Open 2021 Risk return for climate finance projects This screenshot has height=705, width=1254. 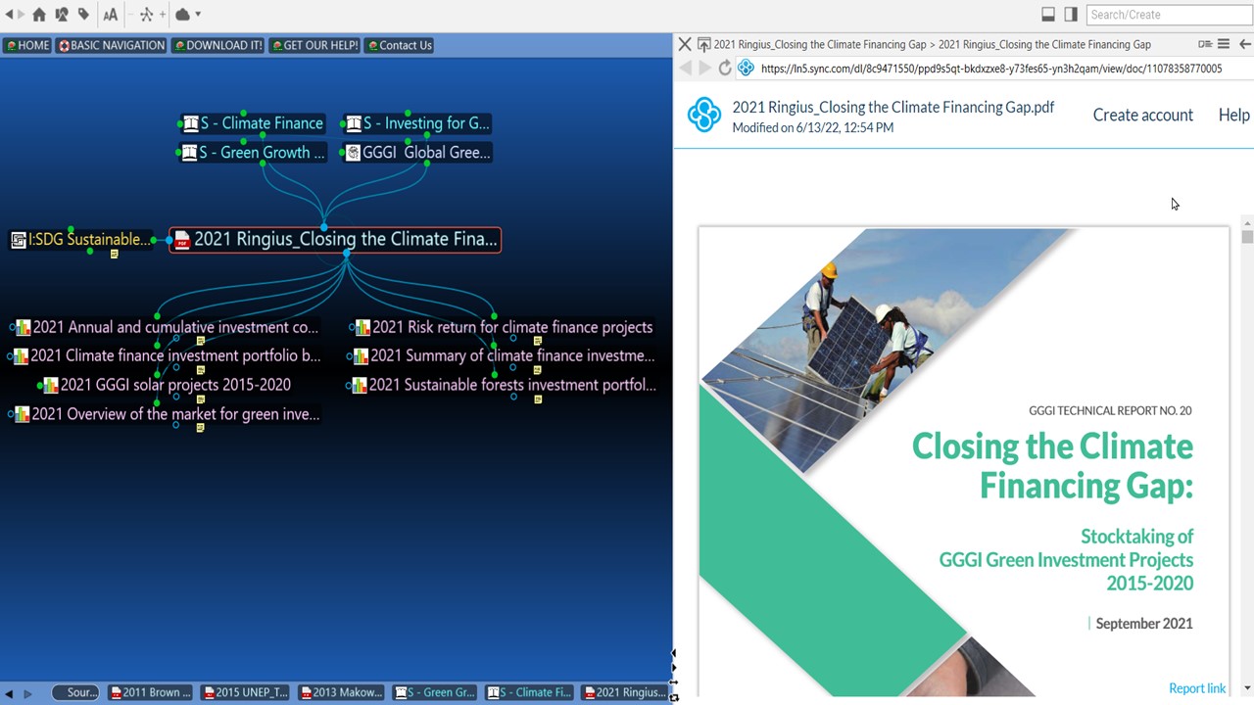tap(503, 327)
